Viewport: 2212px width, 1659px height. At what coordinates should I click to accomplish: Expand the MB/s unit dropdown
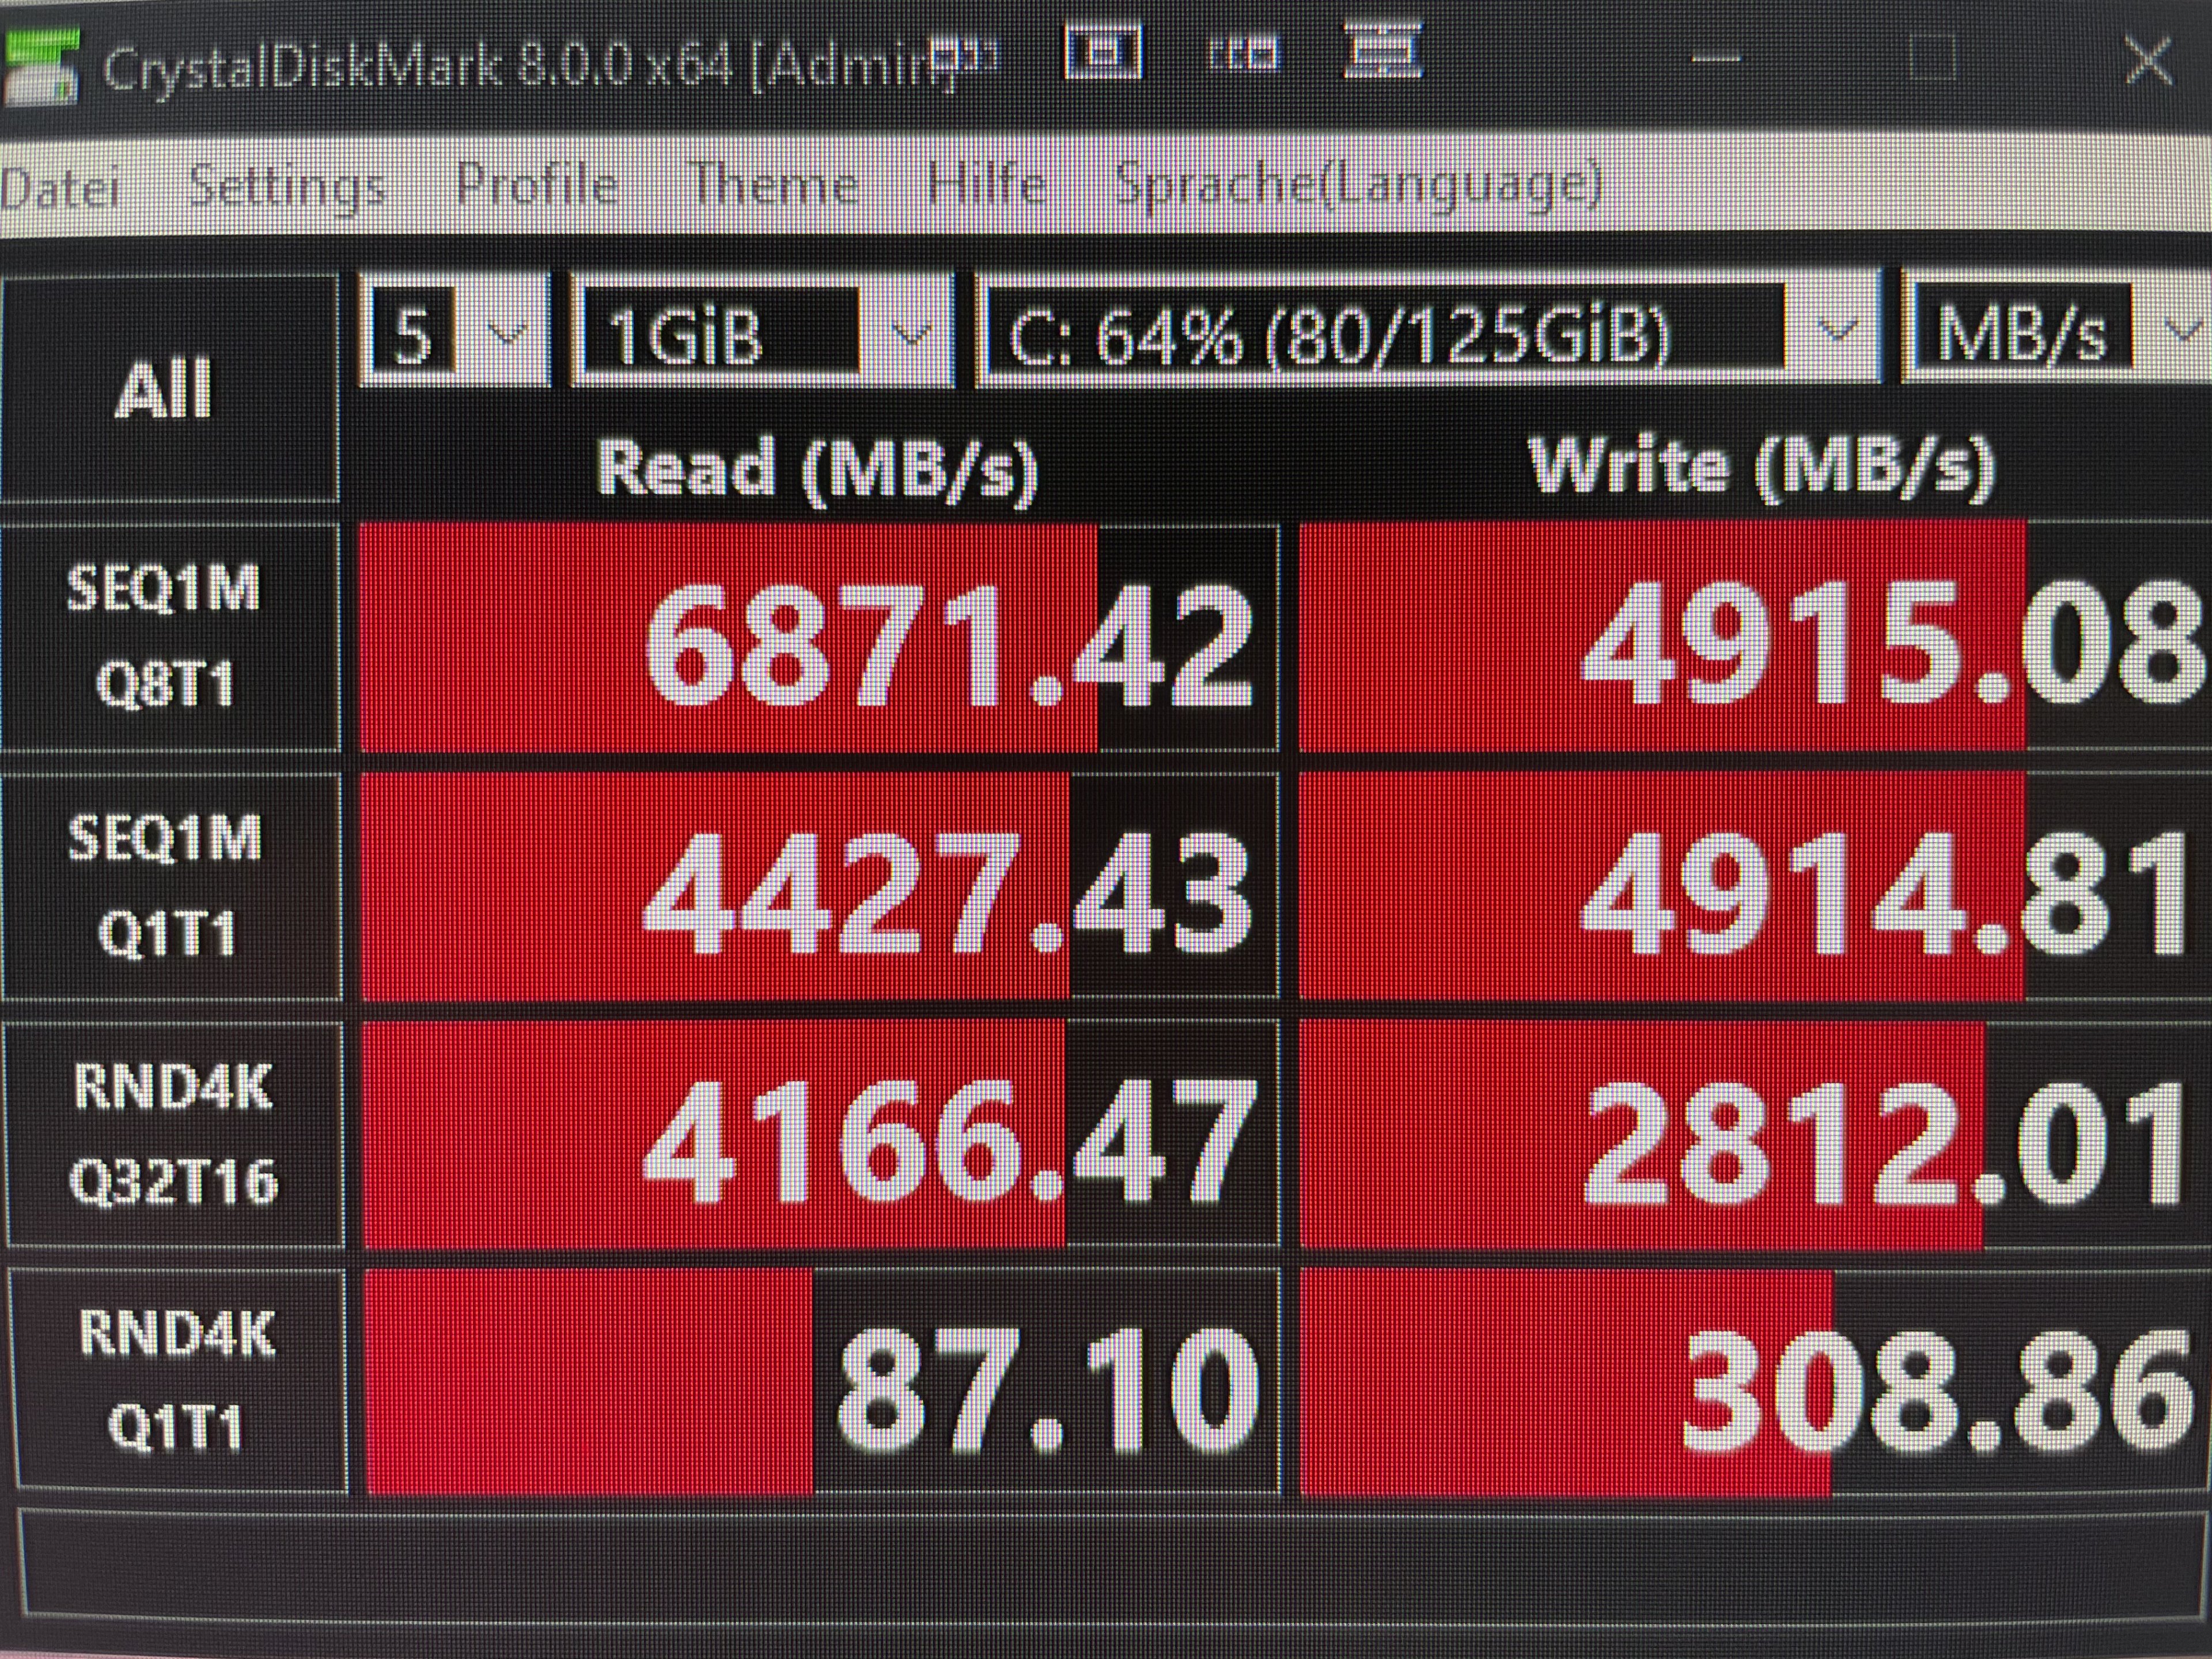[x=2050, y=333]
